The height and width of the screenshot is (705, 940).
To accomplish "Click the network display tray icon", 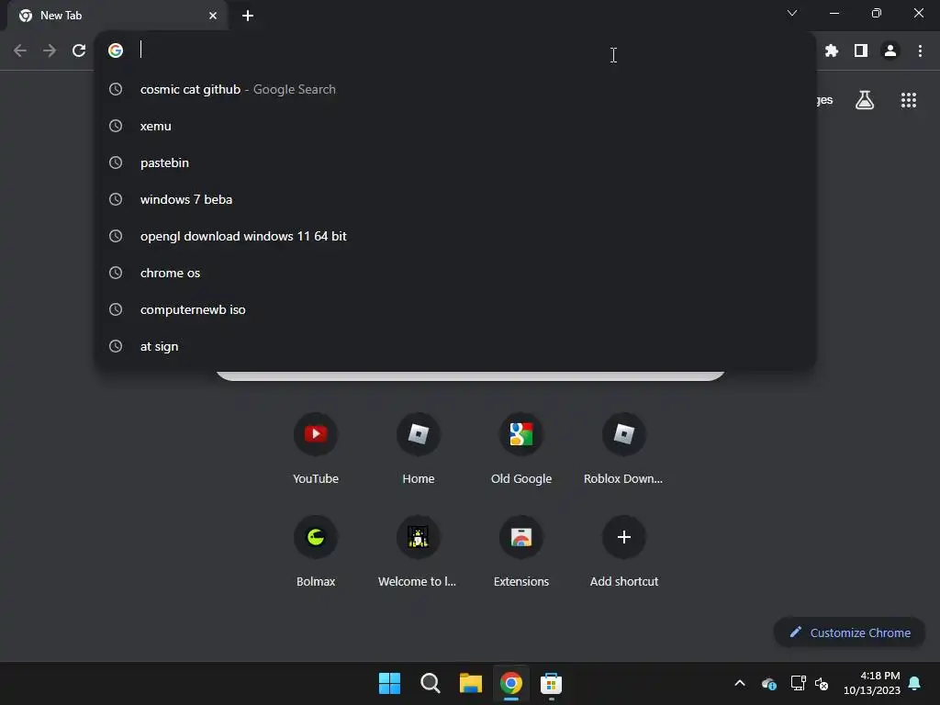I will click(798, 683).
